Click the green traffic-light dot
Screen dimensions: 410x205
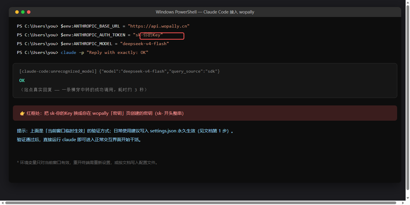click(23, 12)
